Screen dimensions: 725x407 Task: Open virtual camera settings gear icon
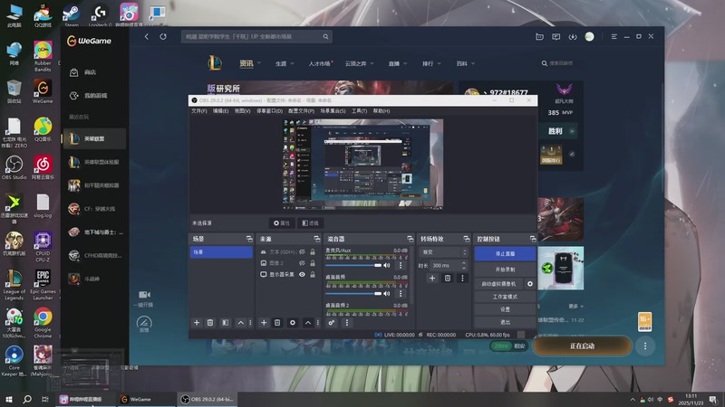click(x=530, y=284)
